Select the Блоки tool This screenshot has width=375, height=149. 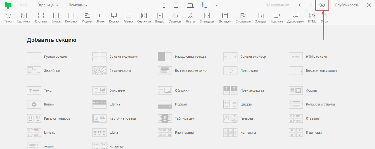(56, 18)
